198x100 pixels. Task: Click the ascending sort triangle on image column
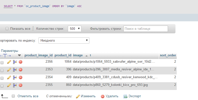coord(86,56)
